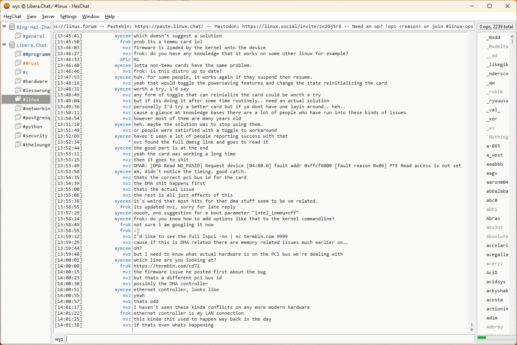The height and width of the screenshot is (345, 517).
Task: Switch to the #thelounge channel
Action: (x=36, y=145)
